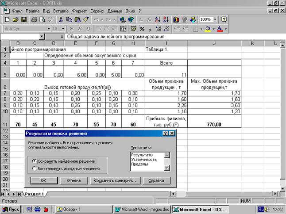Open the Формат menu
Screen dimensions: 286x214
[x=79, y=11]
